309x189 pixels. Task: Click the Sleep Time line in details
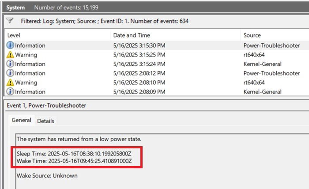coord(74,154)
